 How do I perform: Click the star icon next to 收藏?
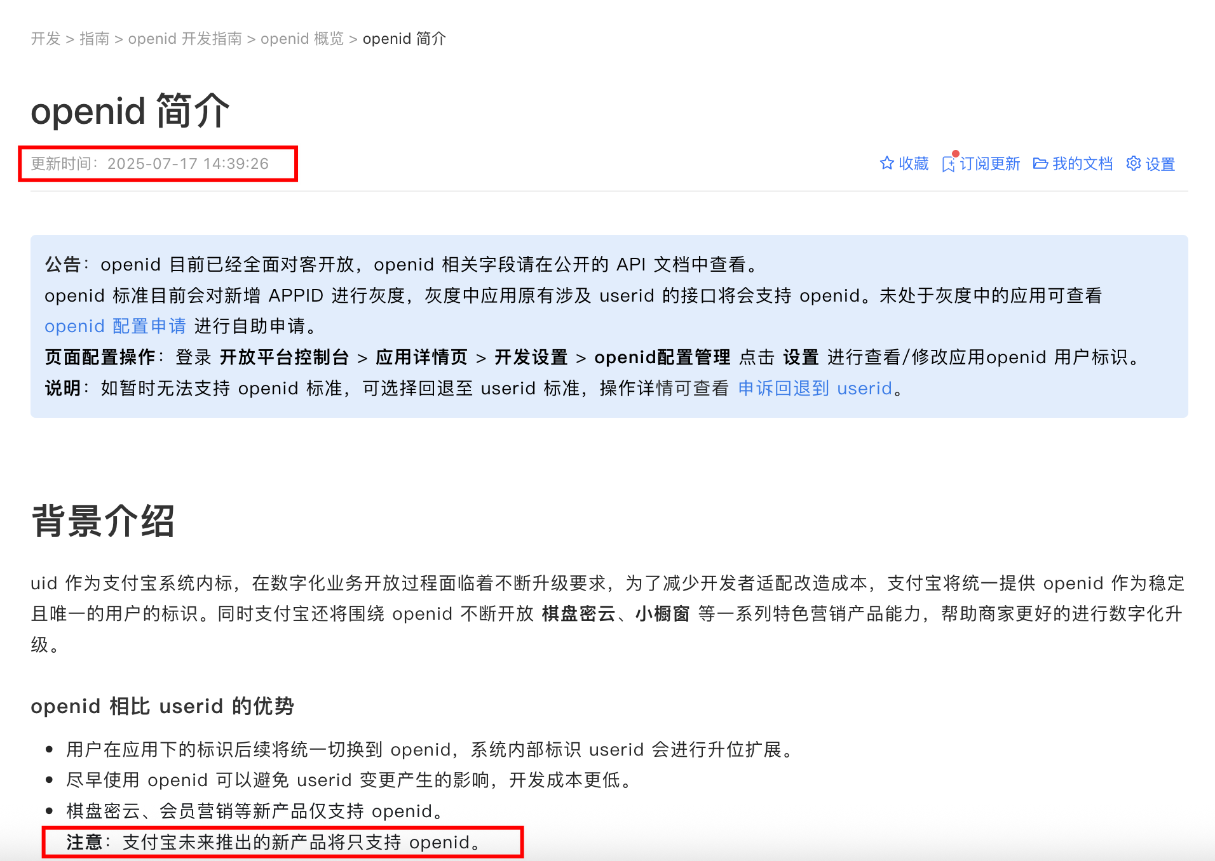[x=886, y=164]
